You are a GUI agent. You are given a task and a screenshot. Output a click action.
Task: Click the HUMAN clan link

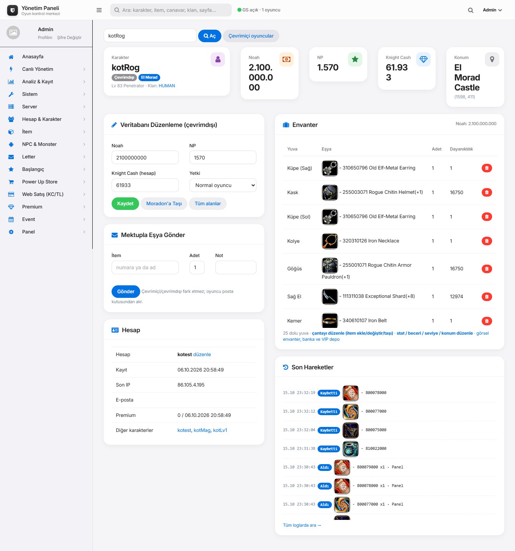tap(167, 86)
